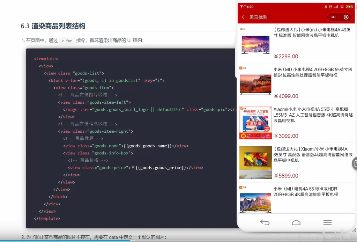Image resolution: width=357 pixels, height=242 pixels.
Task: Select the ¥3099.00 price text
Action: point(286,136)
